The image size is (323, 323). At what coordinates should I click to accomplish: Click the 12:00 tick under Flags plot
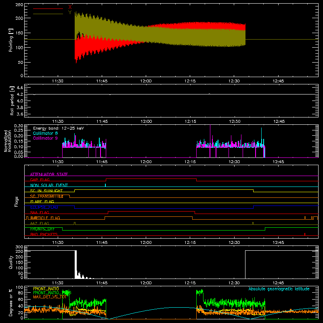146,243
